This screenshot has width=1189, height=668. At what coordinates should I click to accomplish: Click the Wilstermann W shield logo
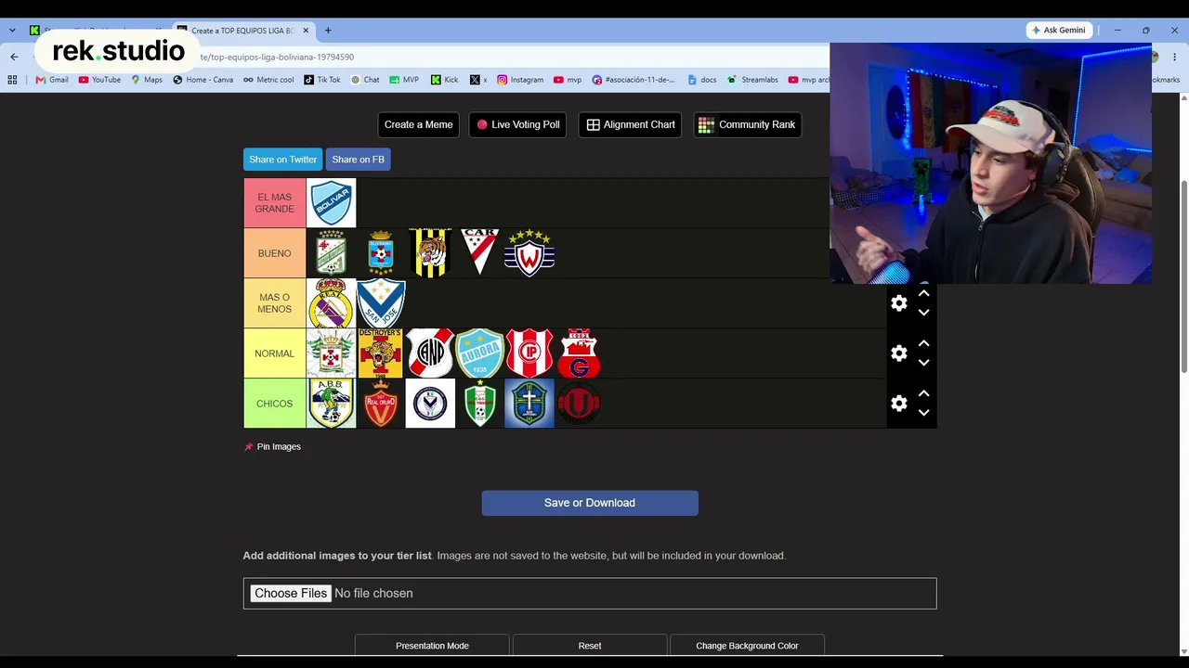(x=529, y=253)
